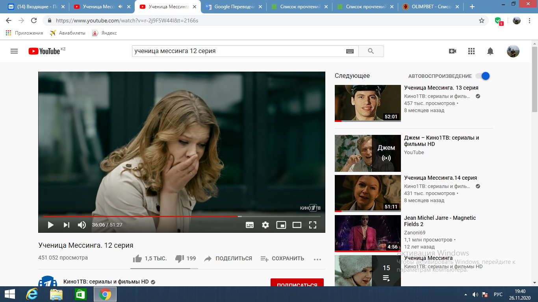
Task: Toggle the АВТОВОСПРОИЗВЕДЕНИЕ autoplay switch
Action: pyautogui.click(x=482, y=76)
